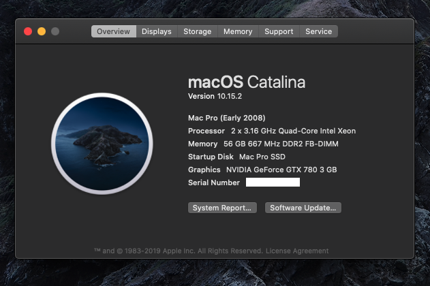The width and height of the screenshot is (430, 286).
Task: Open the License Agreement link
Action: click(x=297, y=251)
